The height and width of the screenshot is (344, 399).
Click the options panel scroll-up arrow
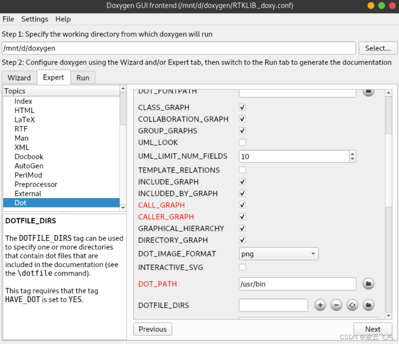click(388, 93)
